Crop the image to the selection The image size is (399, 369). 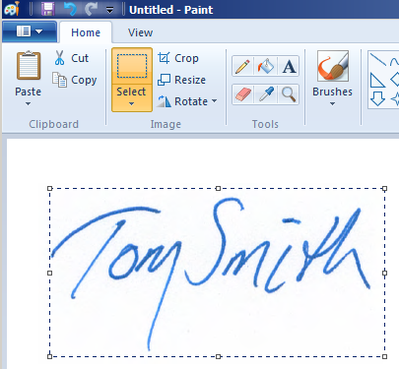click(178, 58)
